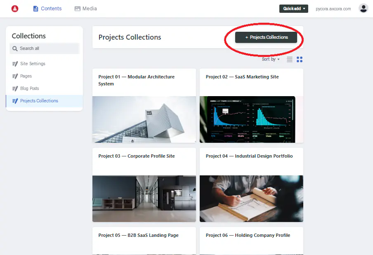Viewport: 373px width, 255px height.
Task: Open Project 05 B2B SaaS Landing Page
Action: pyautogui.click(x=139, y=235)
